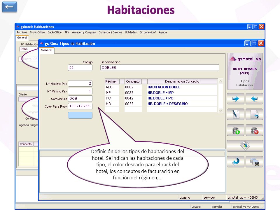Delete record with database cross icon

(x=254, y=130)
